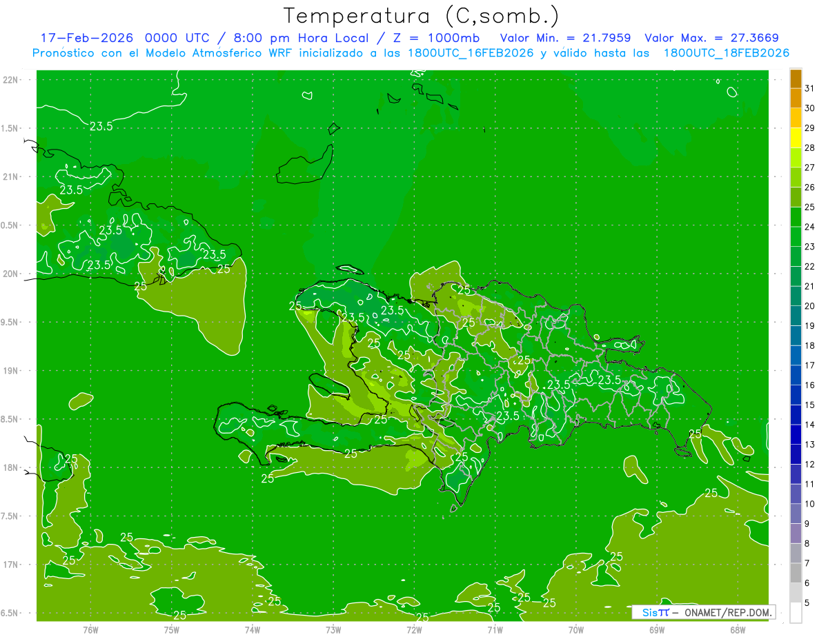This screenshot has width=828, height=639.
Task: Click the green legend swatch between 23 and 24
Action: pos(796,237)
